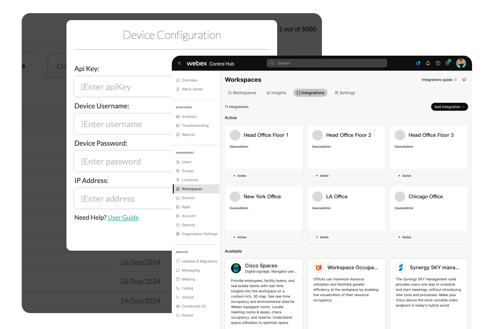Open the Integrations guide link

tap(439, 80)
